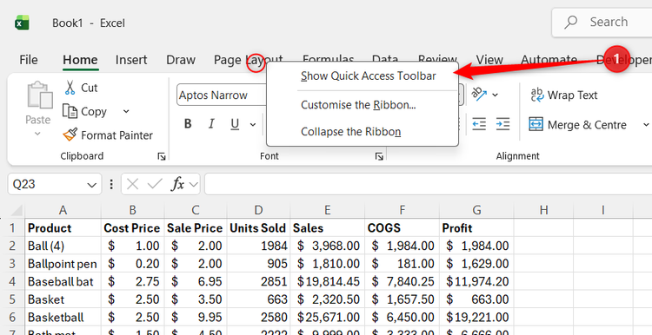
Task: Open the Underline style dropdown arrow
Action: [x=252, y=124]
